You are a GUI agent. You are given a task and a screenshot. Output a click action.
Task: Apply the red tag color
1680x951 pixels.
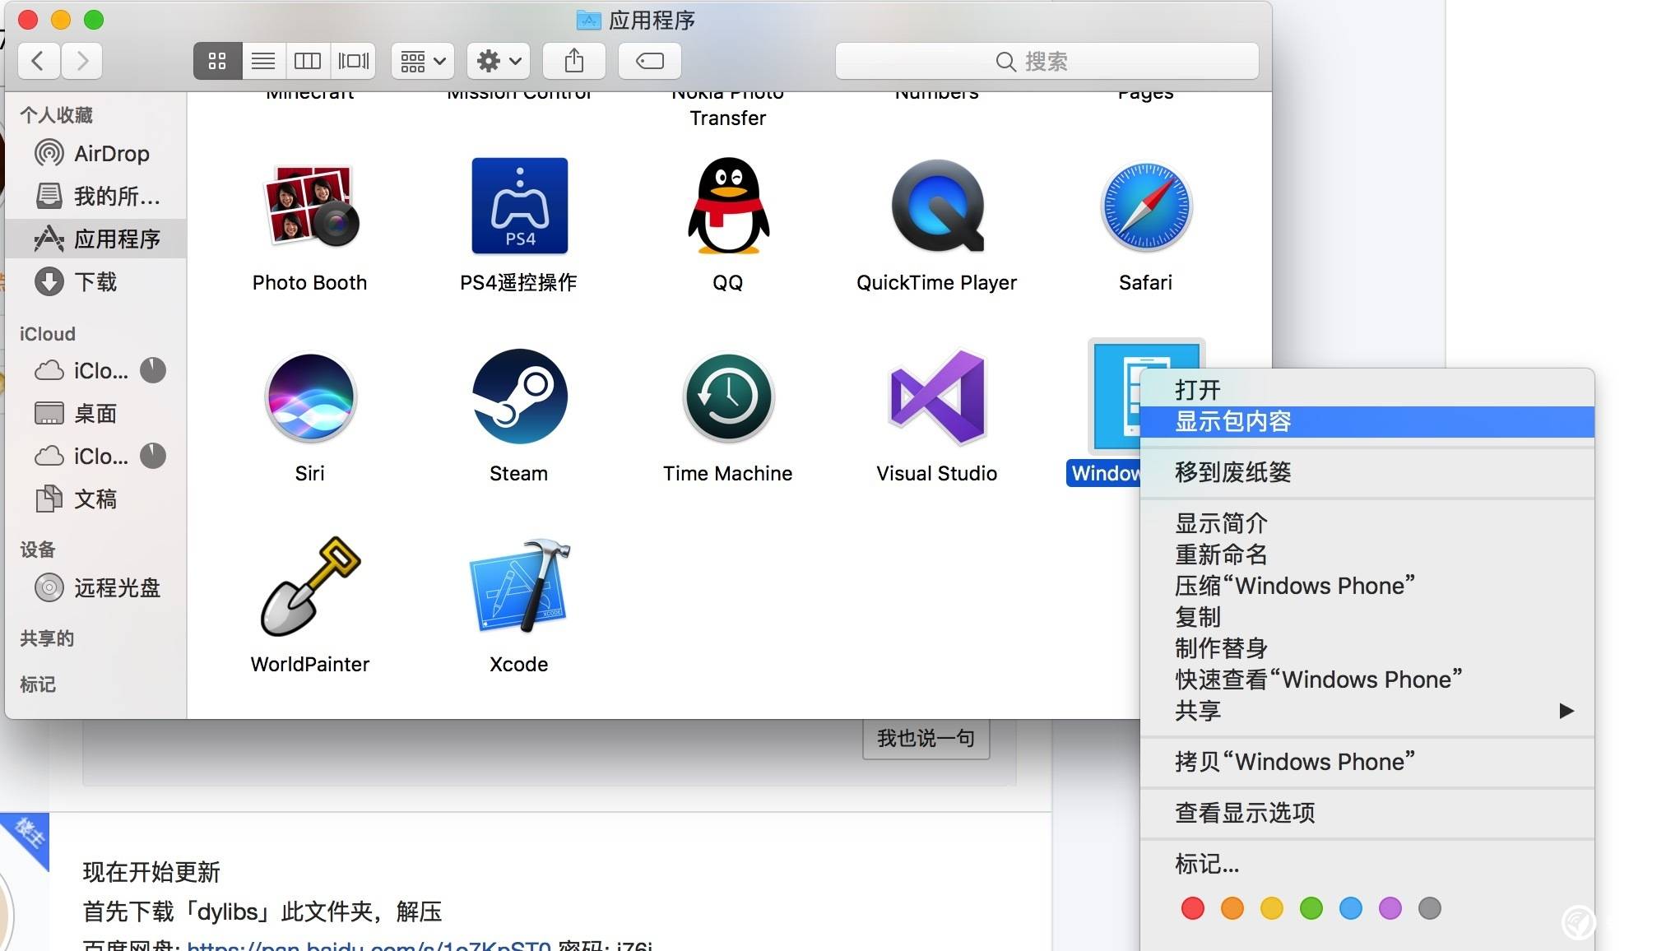(1193, 908)
